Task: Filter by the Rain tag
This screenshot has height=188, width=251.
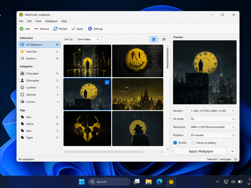Action: [40, 131]
